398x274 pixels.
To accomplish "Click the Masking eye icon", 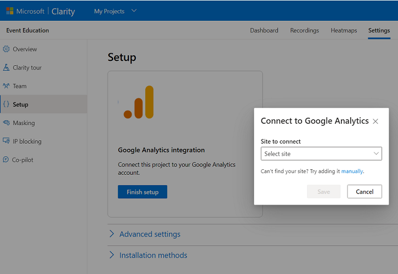I will (6, 123).
